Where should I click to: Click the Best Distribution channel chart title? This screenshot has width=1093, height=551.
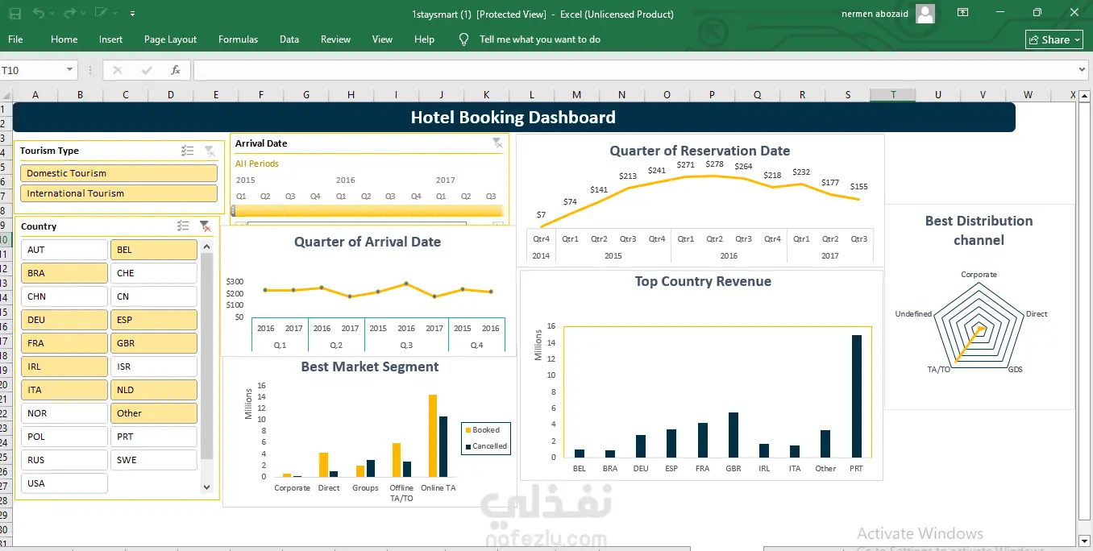click(979, 230)
